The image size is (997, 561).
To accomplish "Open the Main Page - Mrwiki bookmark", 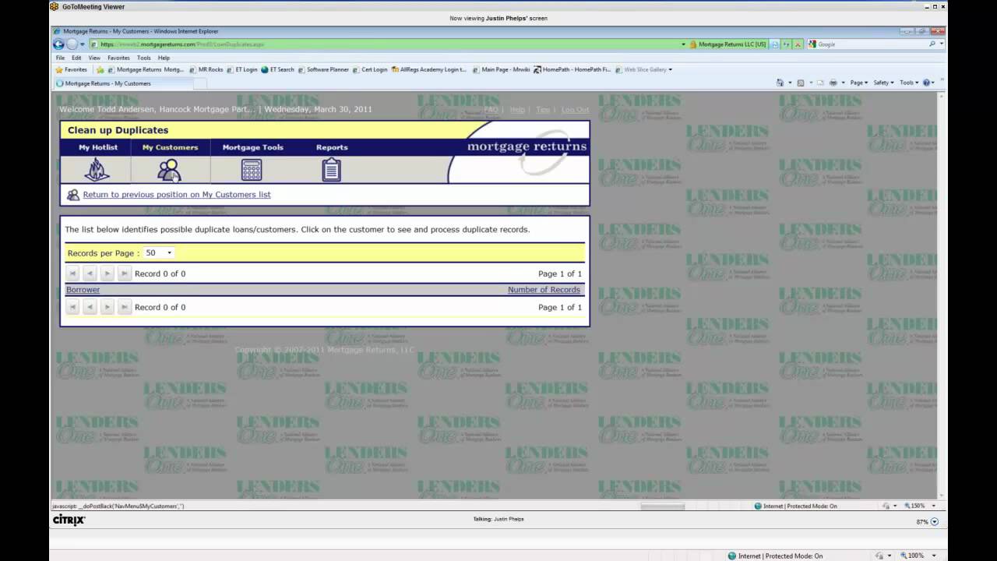I will tap(502, 69).
